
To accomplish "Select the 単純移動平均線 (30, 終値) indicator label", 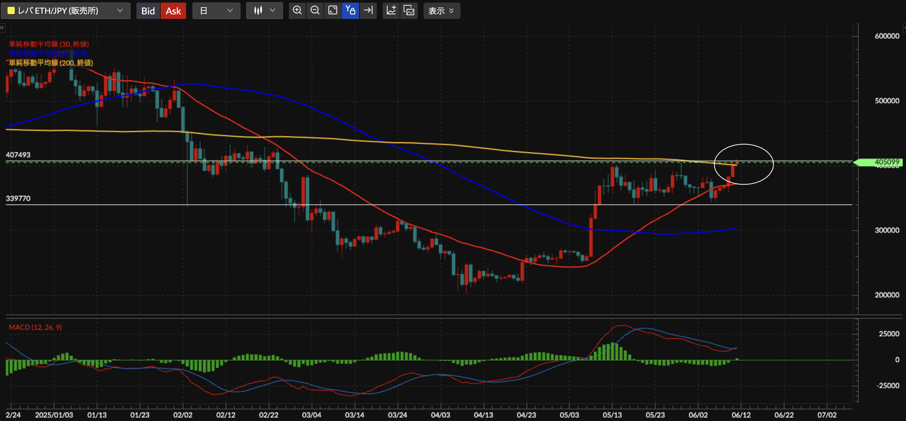I will 49,44.
